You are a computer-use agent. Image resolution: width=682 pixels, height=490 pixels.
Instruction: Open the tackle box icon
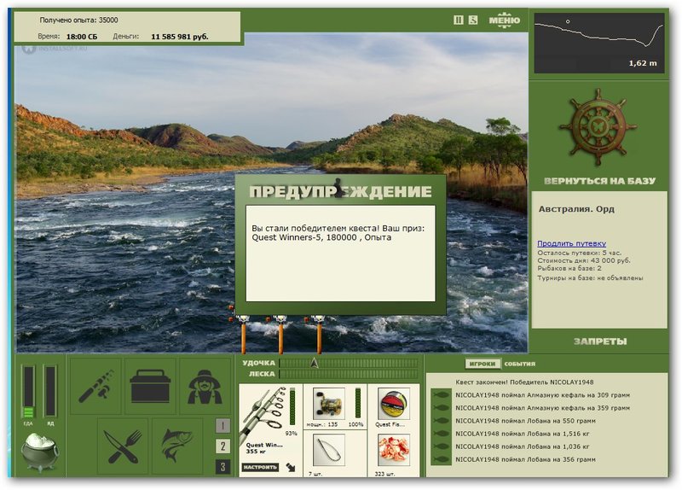[x=151, y=386]
